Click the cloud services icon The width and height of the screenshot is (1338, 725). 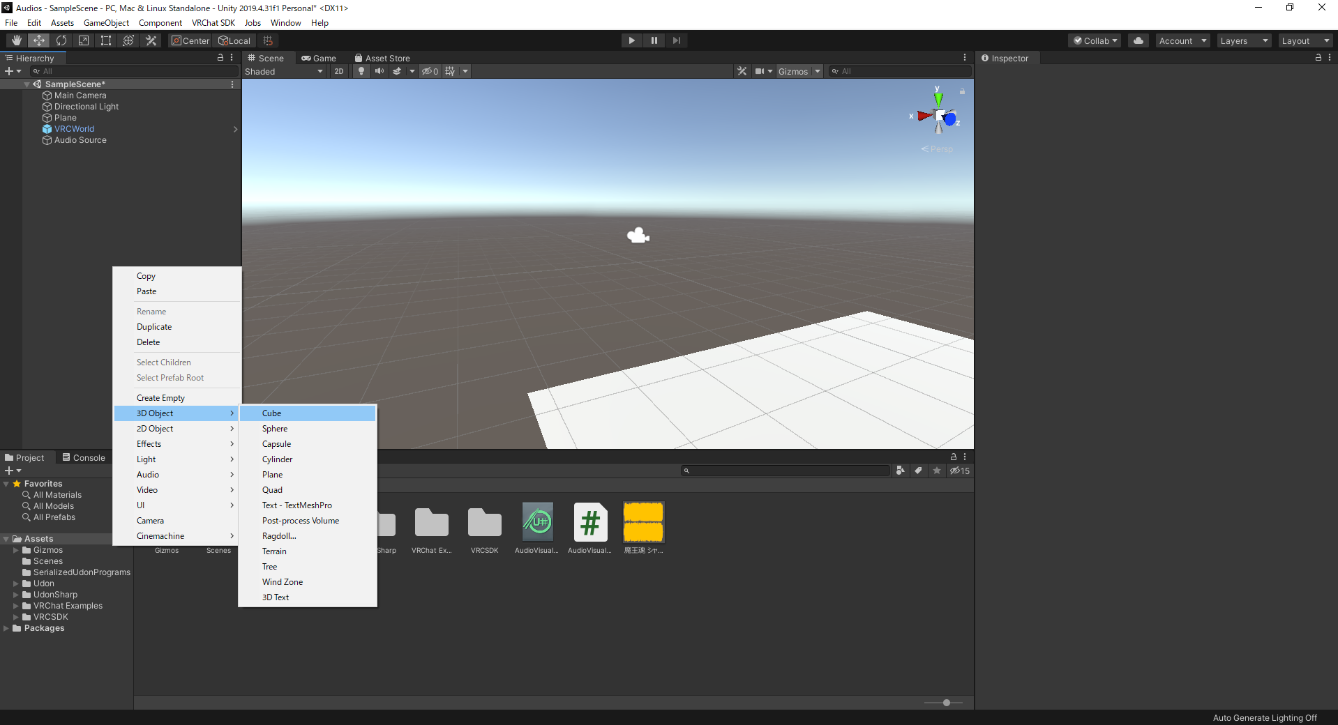pyautogui.click(x=1138, y=40)
